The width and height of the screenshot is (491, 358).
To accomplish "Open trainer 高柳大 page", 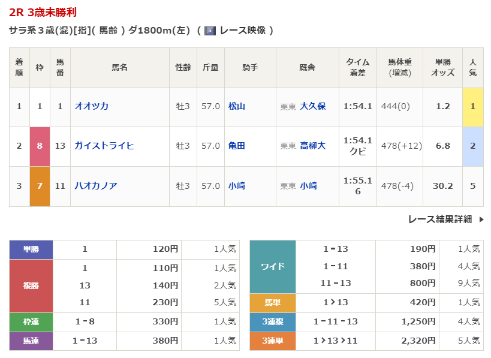I will tap(312, 146).
